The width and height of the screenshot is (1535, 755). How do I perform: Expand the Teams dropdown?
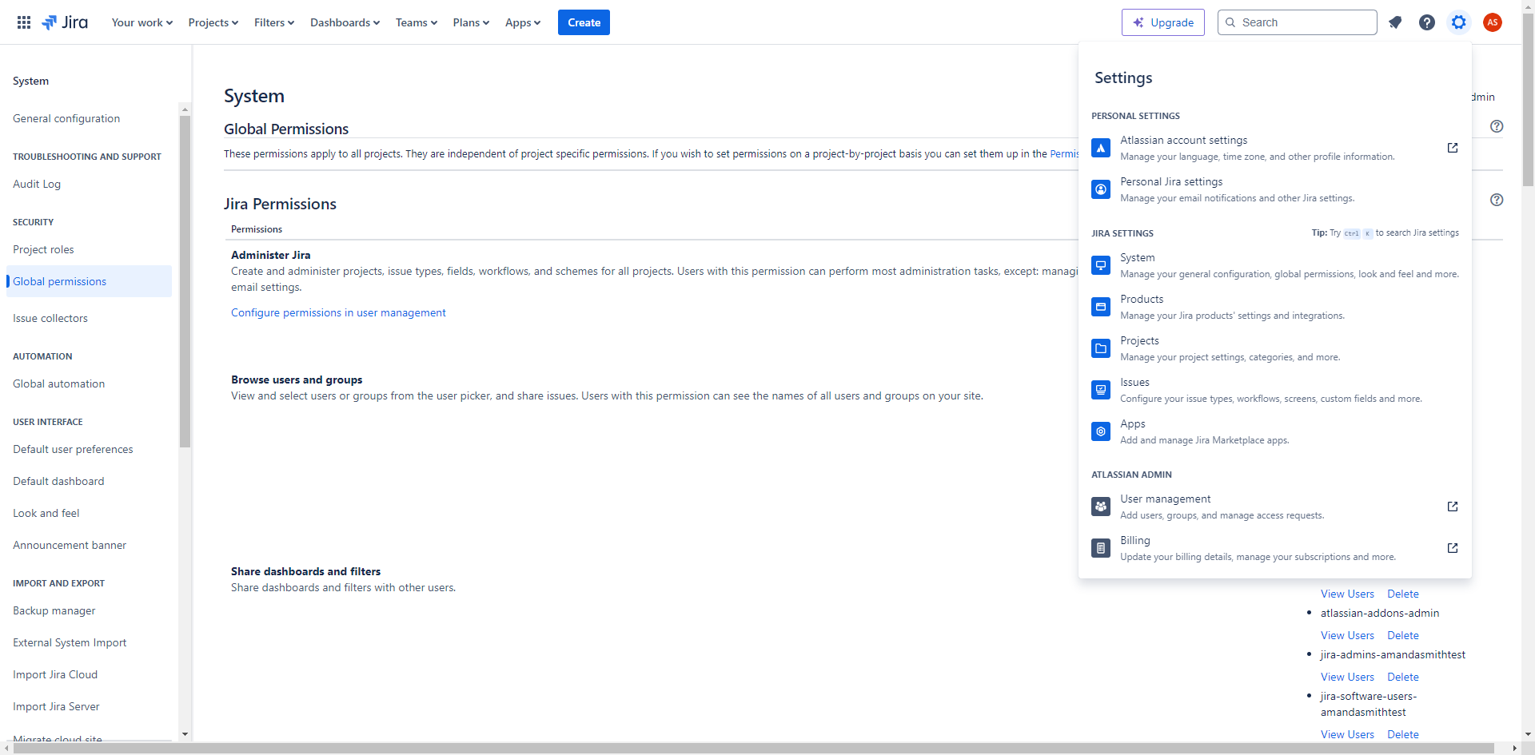pos(417,22)
